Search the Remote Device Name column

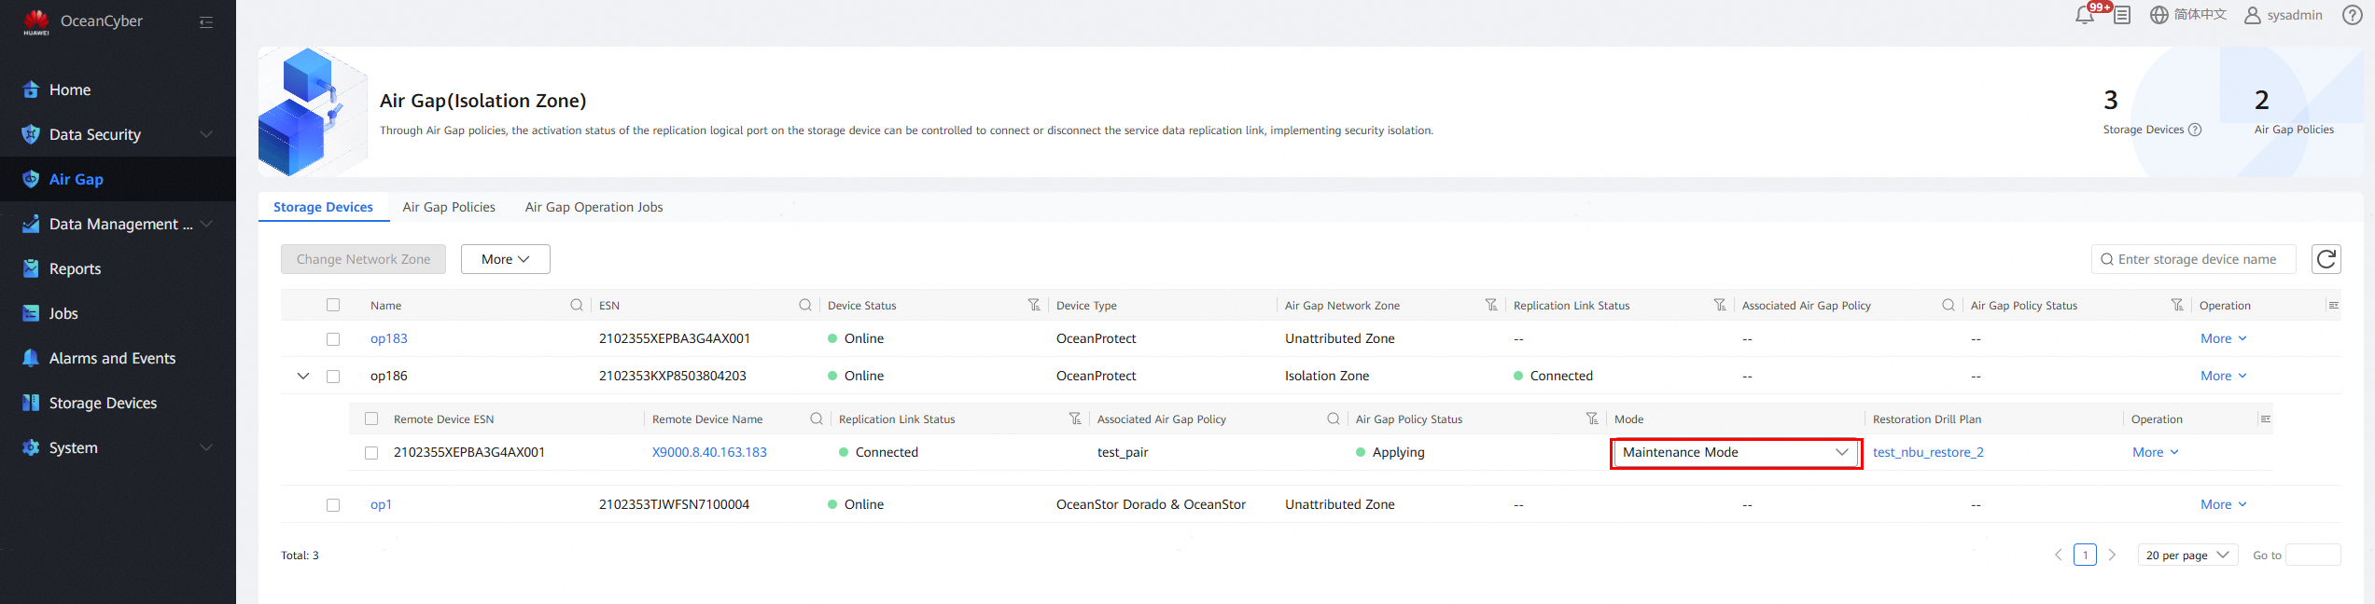[x=817, y=419]
